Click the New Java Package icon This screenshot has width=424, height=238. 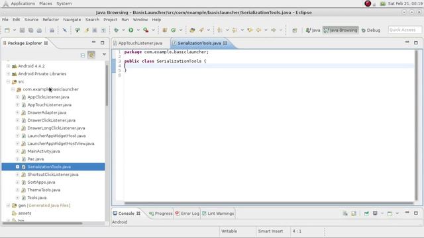point(164,30)
